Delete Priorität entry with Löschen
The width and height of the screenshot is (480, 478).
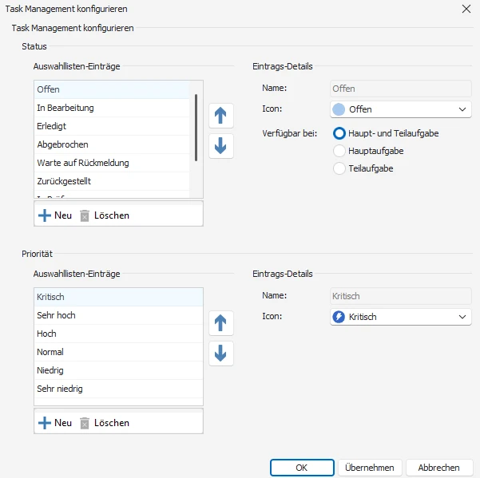pos(105,423)
